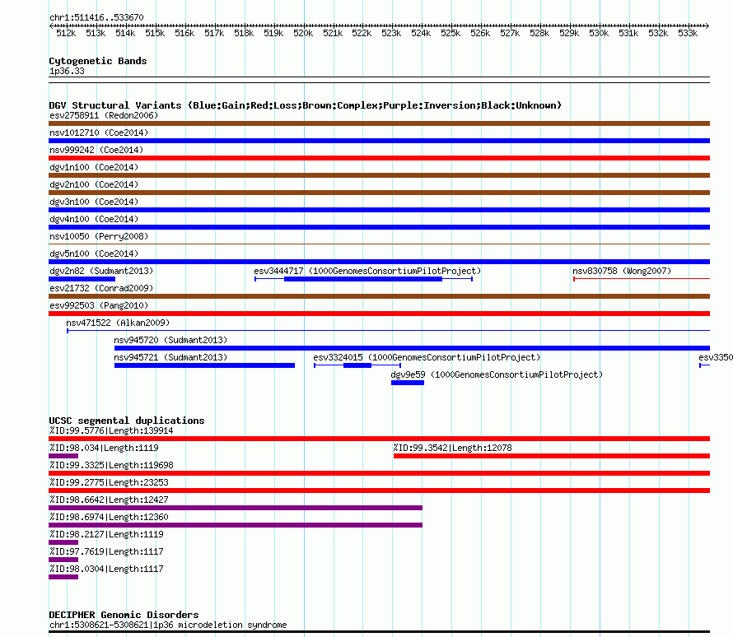This screenshot has height=637, width=733.
Task: Click the 530k ruler tick label
Action: [599, 33]
